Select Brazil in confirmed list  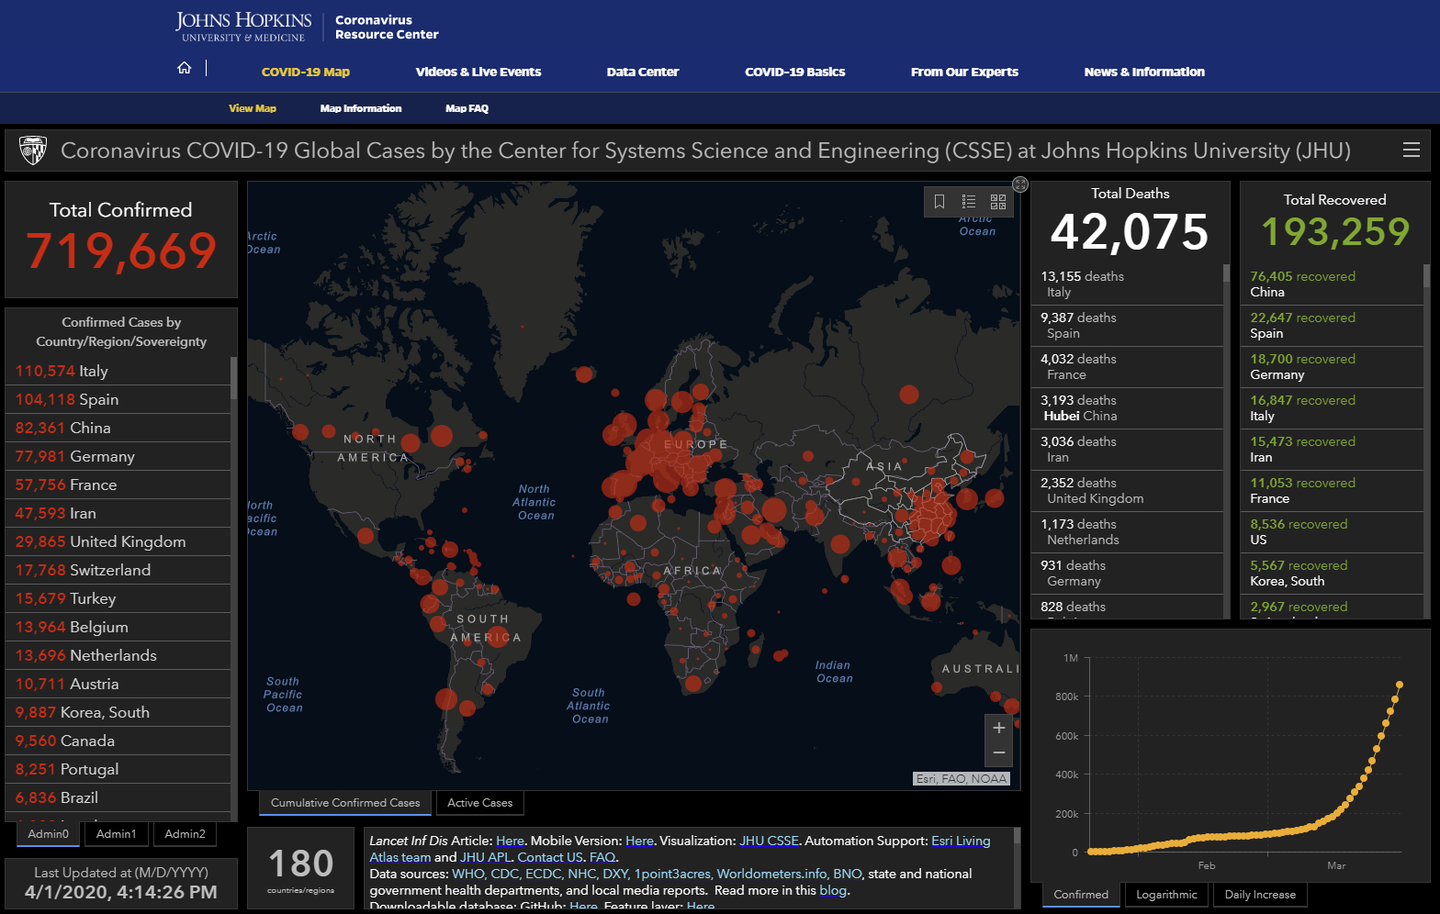[x=118, y=797]
